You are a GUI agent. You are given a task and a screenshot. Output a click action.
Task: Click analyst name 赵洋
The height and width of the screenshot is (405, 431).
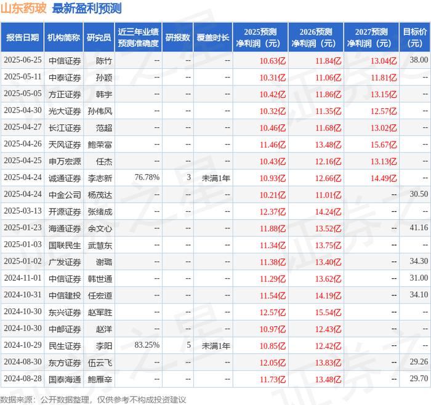coord(104,329)
